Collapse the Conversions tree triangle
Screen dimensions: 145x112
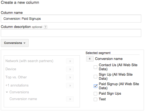pos(7,92)
